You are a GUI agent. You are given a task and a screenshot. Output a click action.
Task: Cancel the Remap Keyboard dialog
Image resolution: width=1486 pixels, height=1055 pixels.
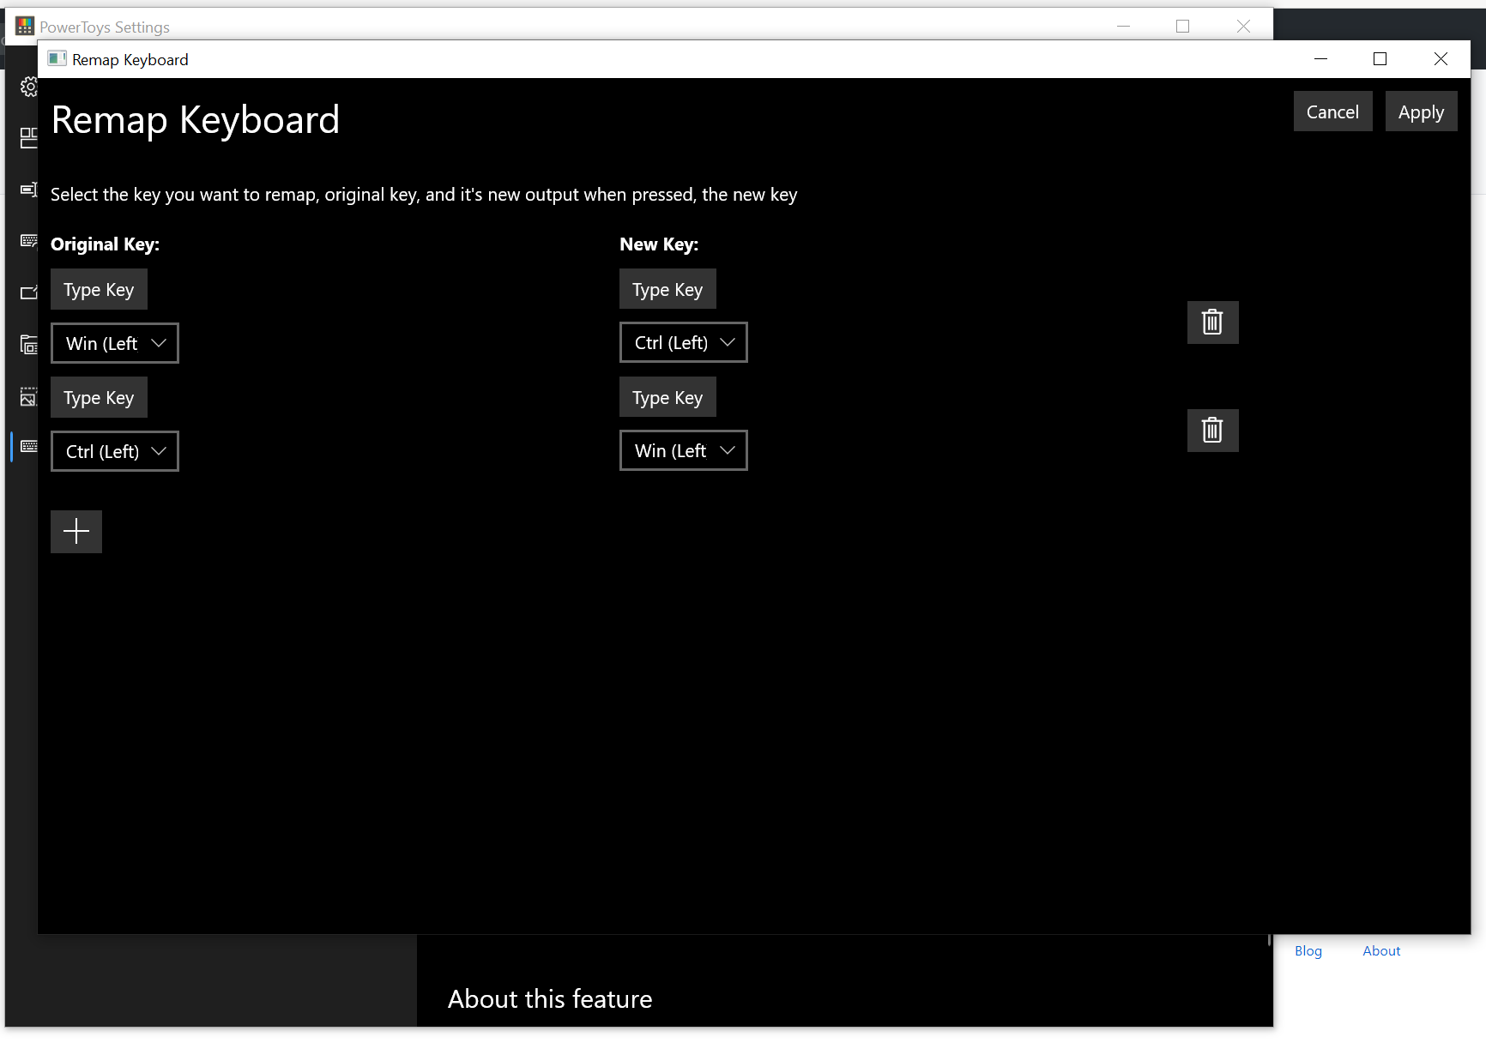click(1332, 111)
